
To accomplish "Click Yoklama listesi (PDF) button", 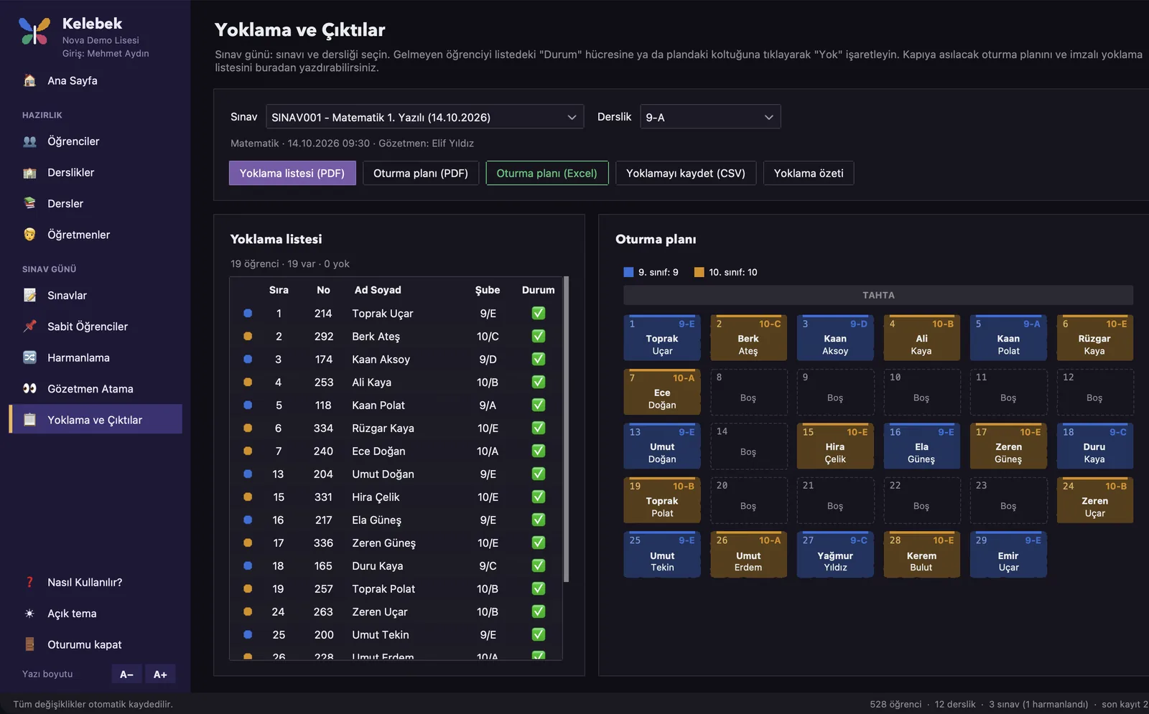I will pyautogui.click(x=292, y=173).
